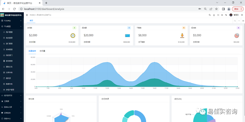245x122 pixels.
Task: Open the tab actions dropdown chevron
Action: (239, 21)
